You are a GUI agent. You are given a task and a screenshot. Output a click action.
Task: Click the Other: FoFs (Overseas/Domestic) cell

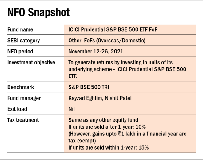[x=106, y=41]
